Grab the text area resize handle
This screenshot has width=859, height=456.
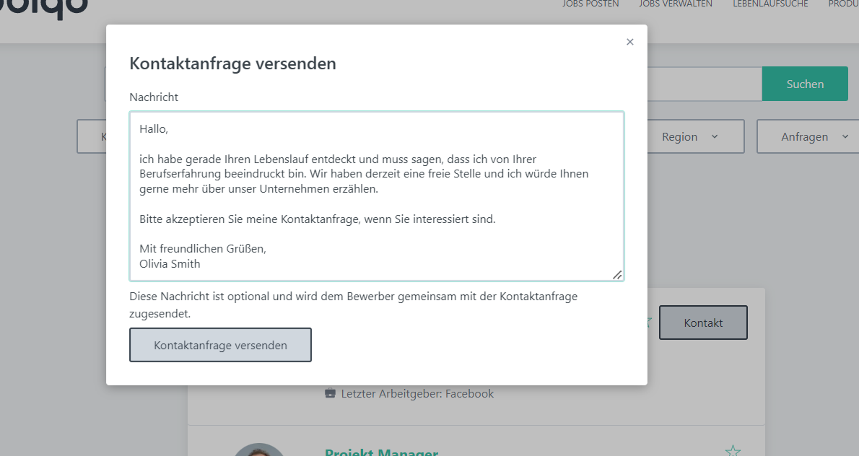click(617, 274)
